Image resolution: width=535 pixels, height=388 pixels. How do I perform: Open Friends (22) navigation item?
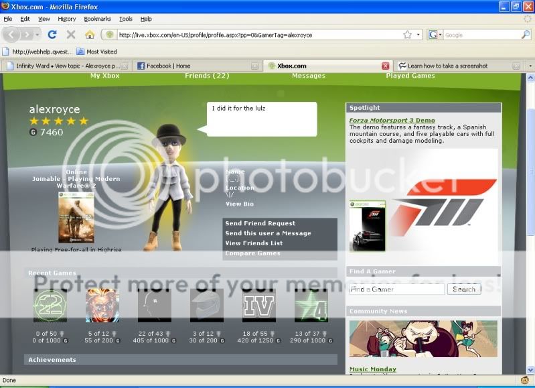click(207, 76)
